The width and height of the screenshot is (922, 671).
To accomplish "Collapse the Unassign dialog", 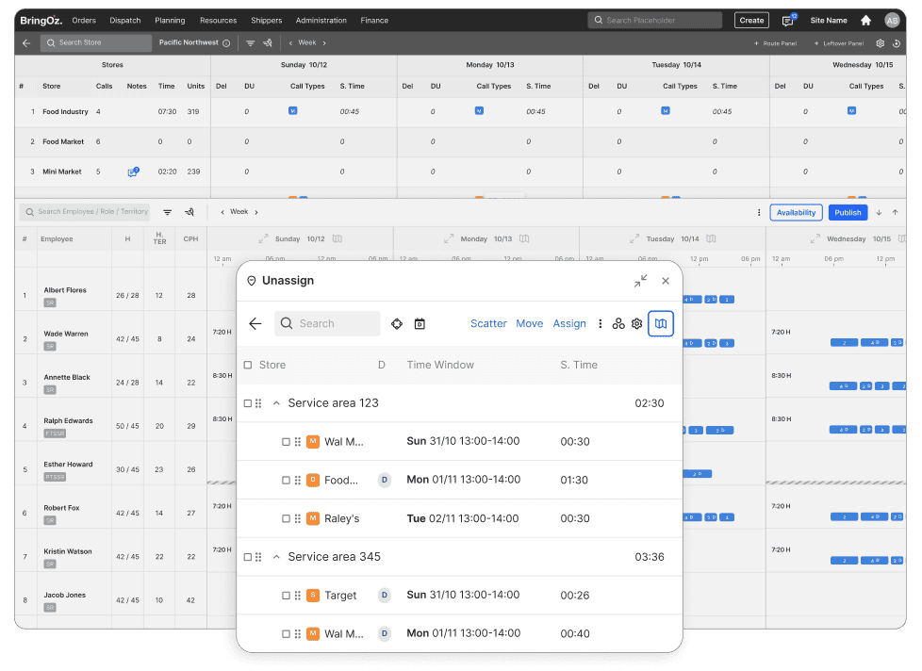I will [640, 281].
